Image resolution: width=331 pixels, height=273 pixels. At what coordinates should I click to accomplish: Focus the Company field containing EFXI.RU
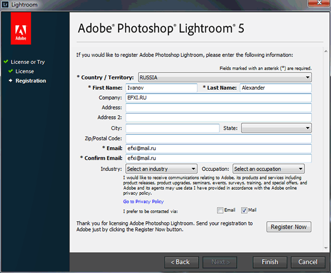click(218, 98)
